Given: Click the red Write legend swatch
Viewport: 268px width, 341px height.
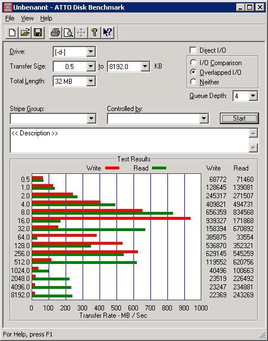Looking at the screenshot, I should (112, 168).
